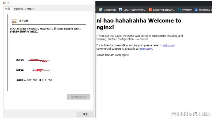The width and height of the screenshot is (212, 118).
Task: Click the Unix时间戳 bookmark icon
Action: click(101, 10)
